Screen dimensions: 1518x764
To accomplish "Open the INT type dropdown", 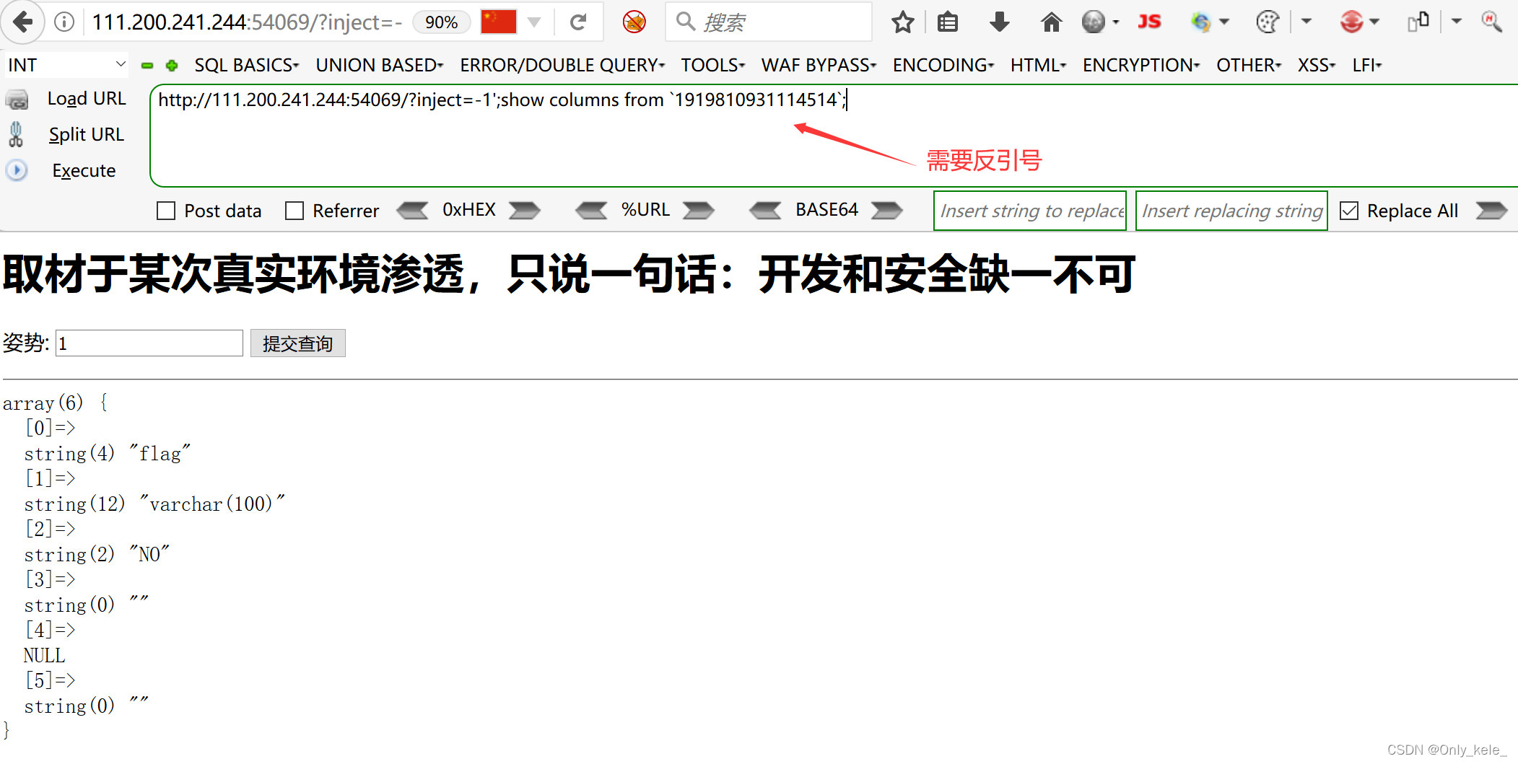I will (66, 65).
